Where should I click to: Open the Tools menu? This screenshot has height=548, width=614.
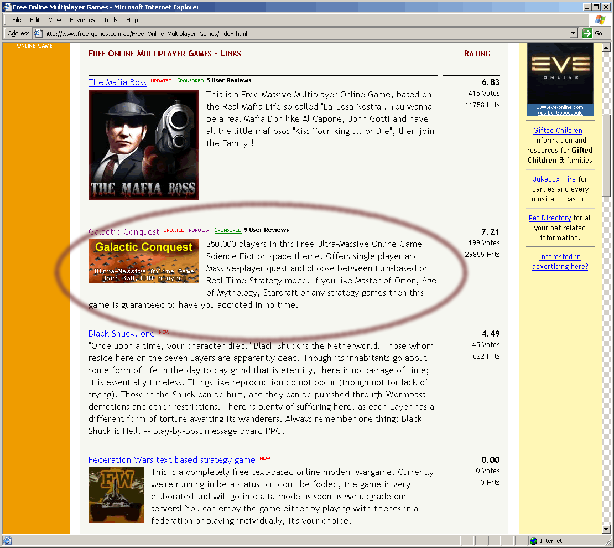[111, 20]
